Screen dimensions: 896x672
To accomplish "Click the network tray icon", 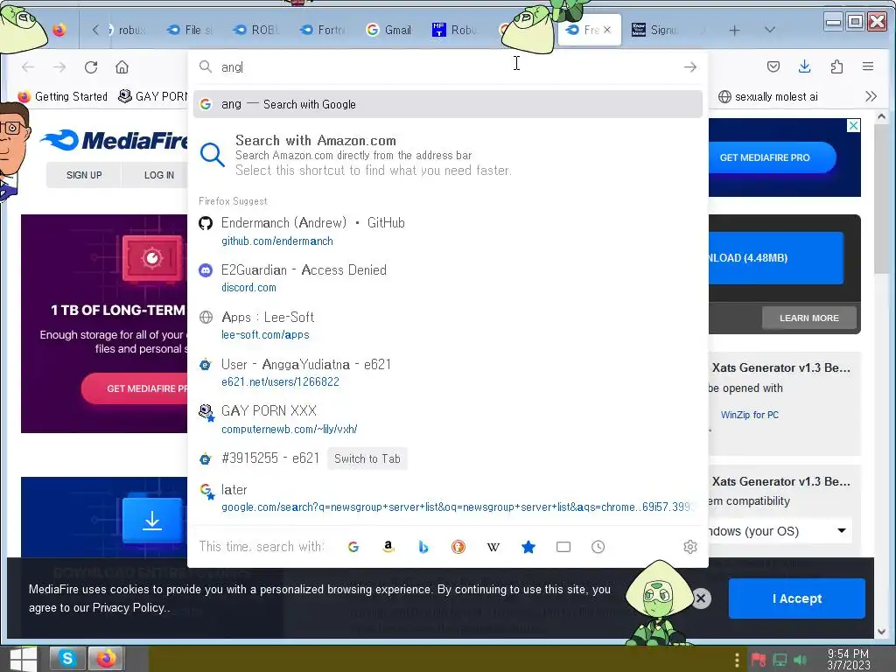I will [780, 660].
